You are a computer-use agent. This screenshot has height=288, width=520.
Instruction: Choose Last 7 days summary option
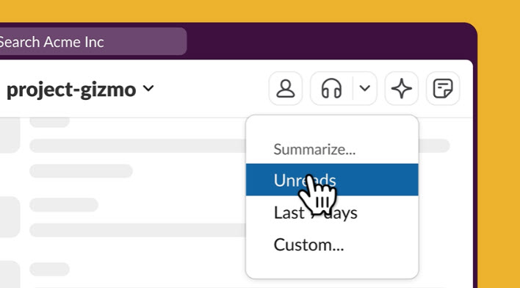pyautogui.click(x=332, y=212)
